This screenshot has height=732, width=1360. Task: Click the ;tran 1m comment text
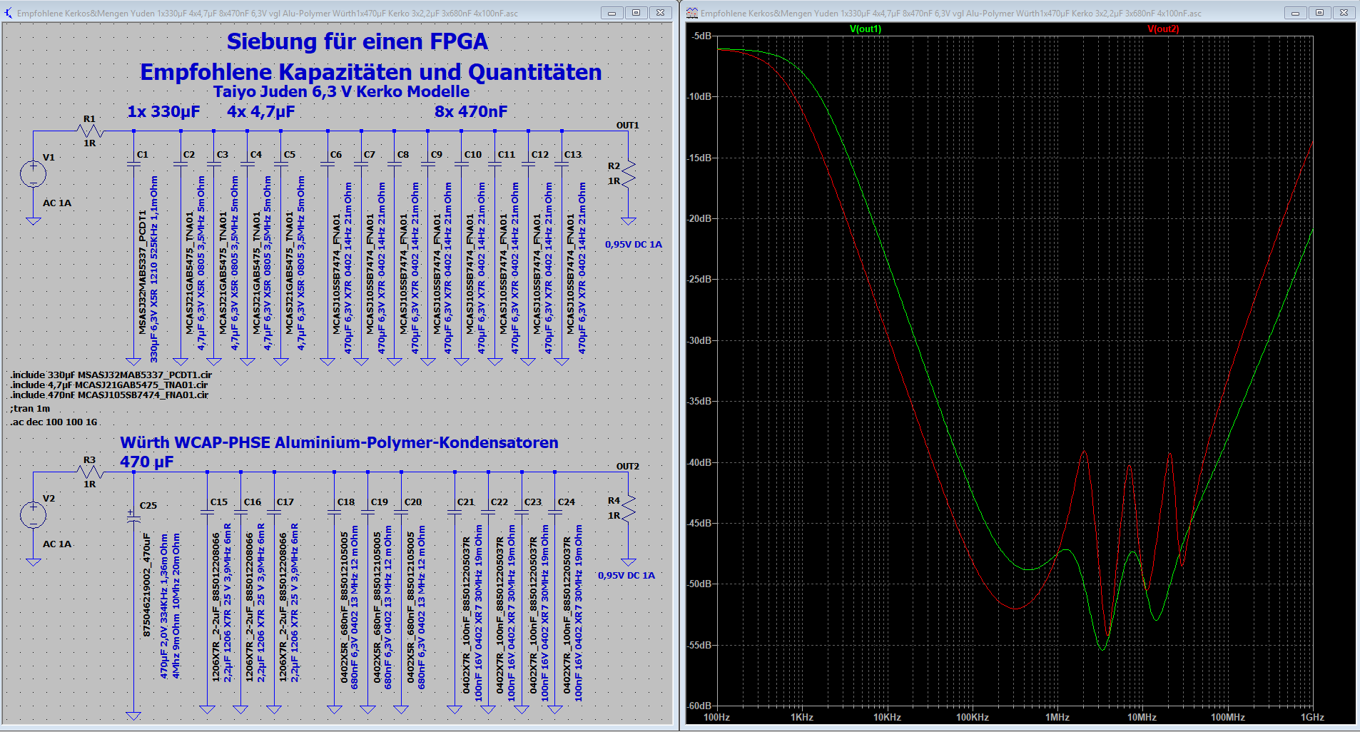pyautogui.click(x=30, y=409)
